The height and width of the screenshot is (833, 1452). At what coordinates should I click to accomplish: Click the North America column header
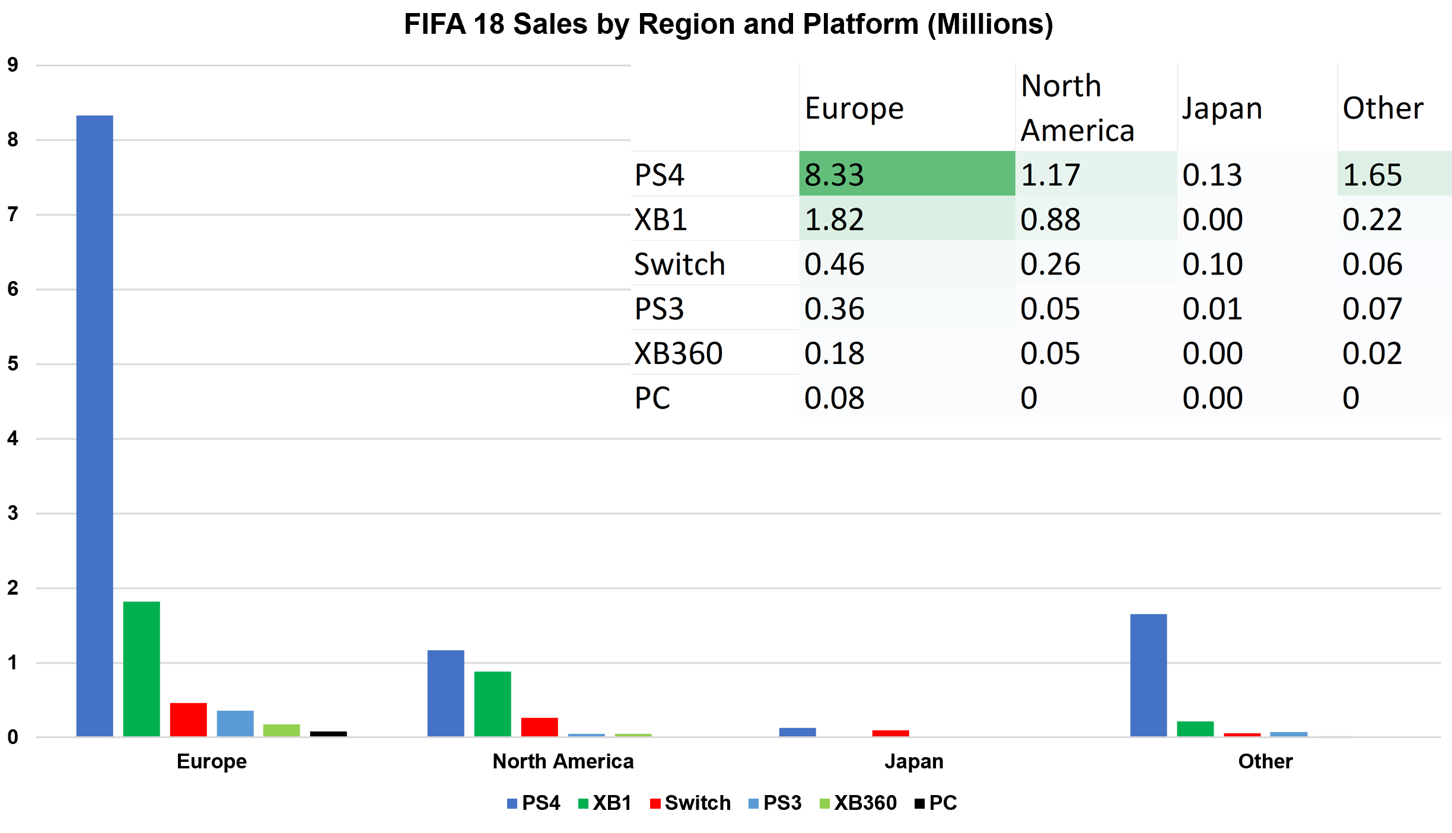[x=1077, y=108]
